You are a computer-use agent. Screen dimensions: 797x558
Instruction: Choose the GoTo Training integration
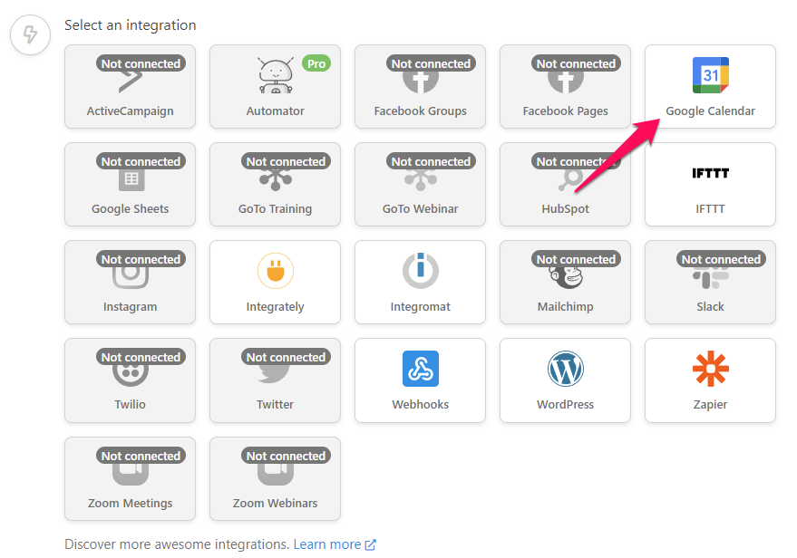(x=275, y=184)
